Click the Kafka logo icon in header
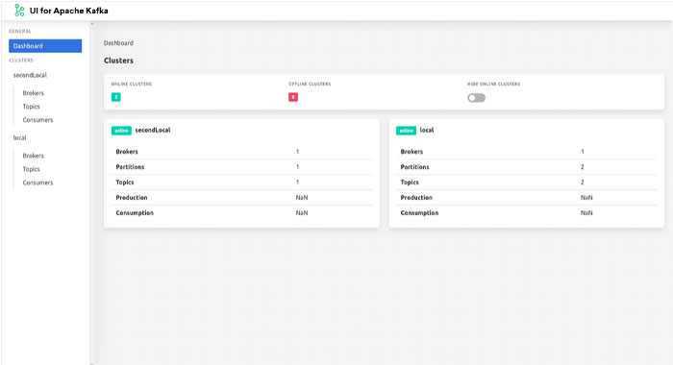 pyautogui.click(x=19, y=11)
